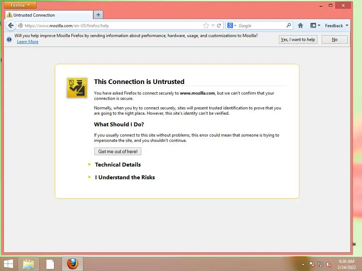The image size is (362, 271).
Task: Click Get me out of here! button
Action: 118,151
